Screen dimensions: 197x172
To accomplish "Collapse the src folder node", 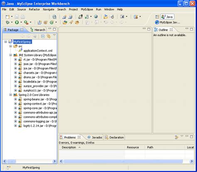I will (10, 46).
